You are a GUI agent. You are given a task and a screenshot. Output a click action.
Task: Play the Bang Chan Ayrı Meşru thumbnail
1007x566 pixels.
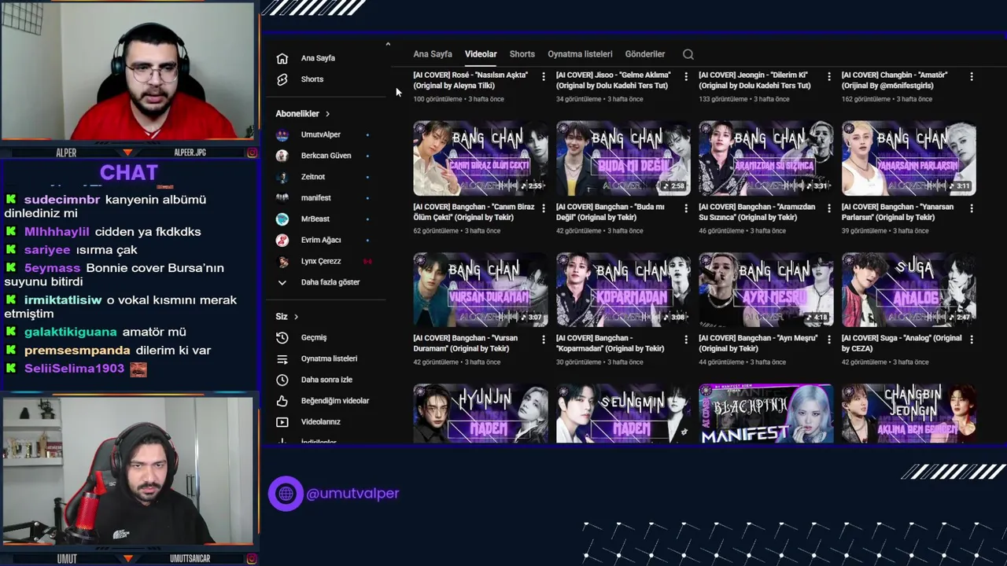click(x=766, y=289)
